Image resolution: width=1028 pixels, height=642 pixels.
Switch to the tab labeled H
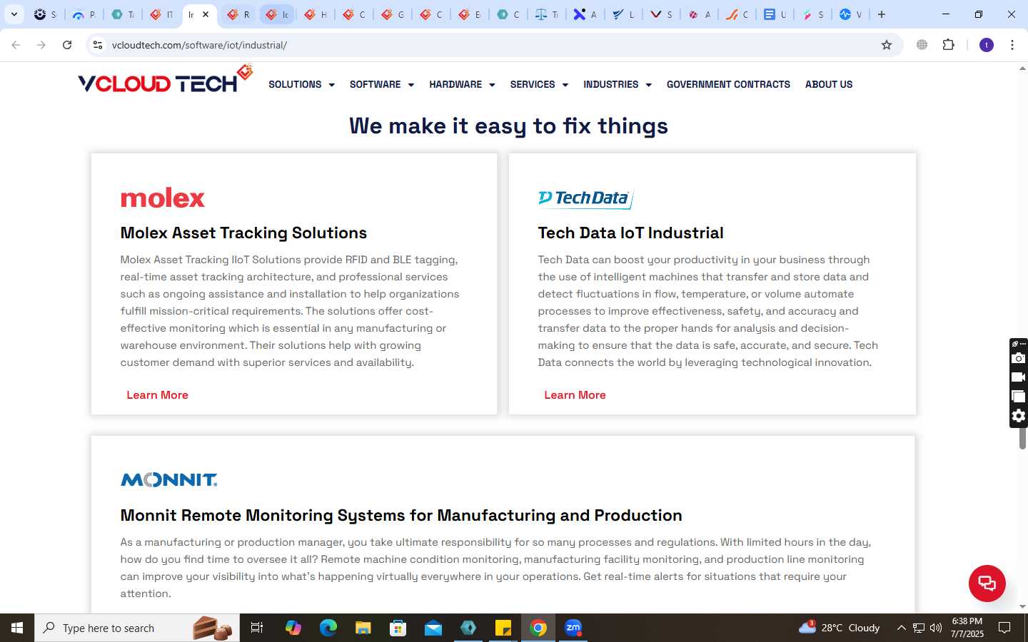coord(316,14)
